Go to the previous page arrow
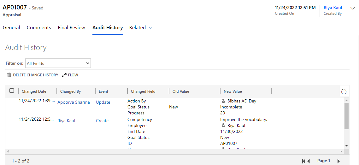 pos(309,161)
